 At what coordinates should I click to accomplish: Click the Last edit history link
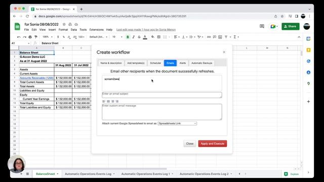(x=146, y=30)
